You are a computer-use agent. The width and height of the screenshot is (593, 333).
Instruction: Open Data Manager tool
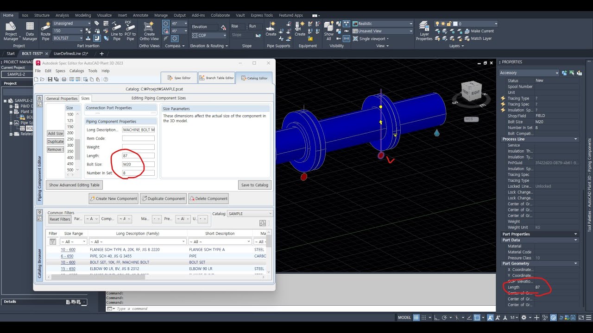pyautogui.click(x=30, y=31)
